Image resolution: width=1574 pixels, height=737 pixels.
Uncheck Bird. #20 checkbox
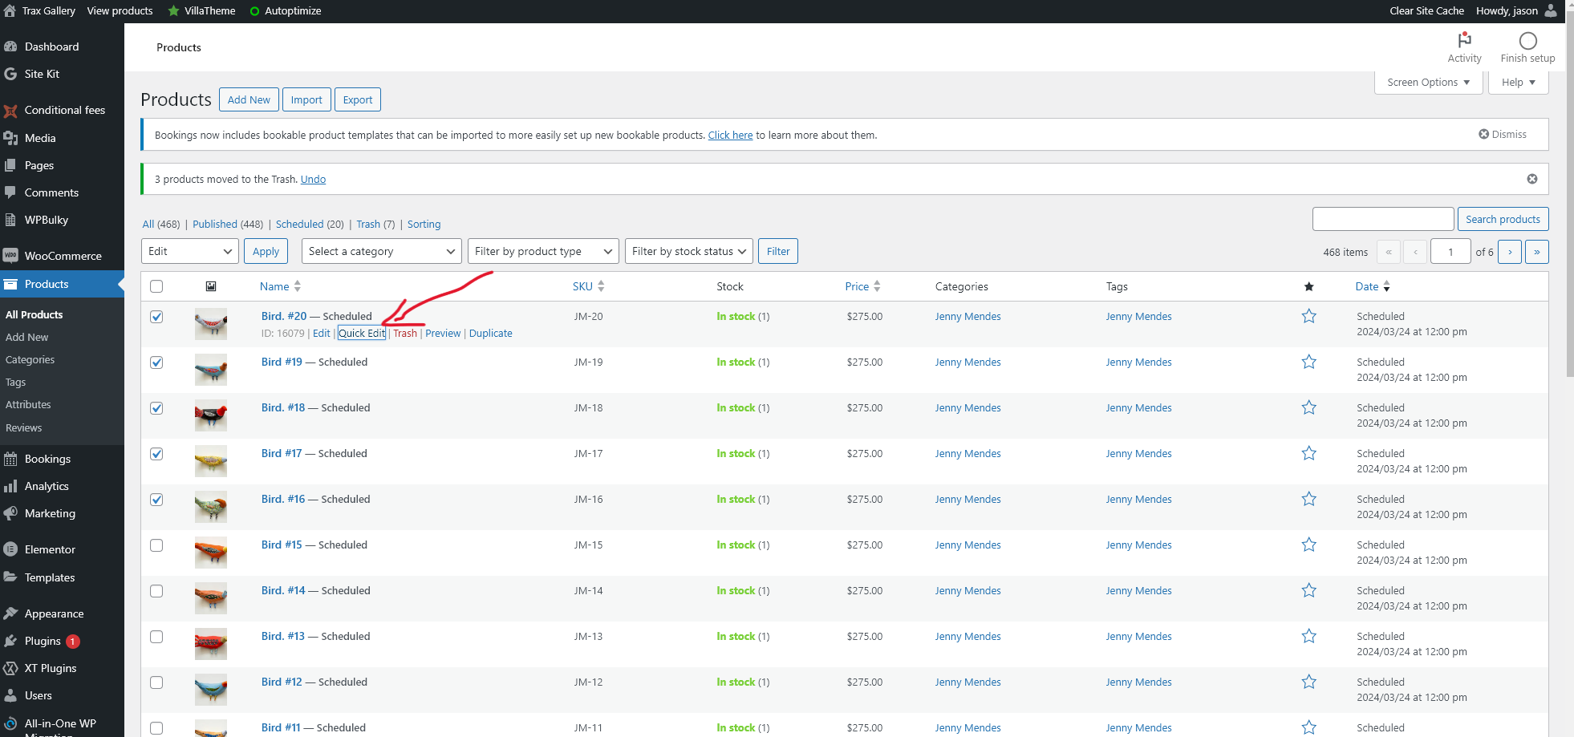156,317
